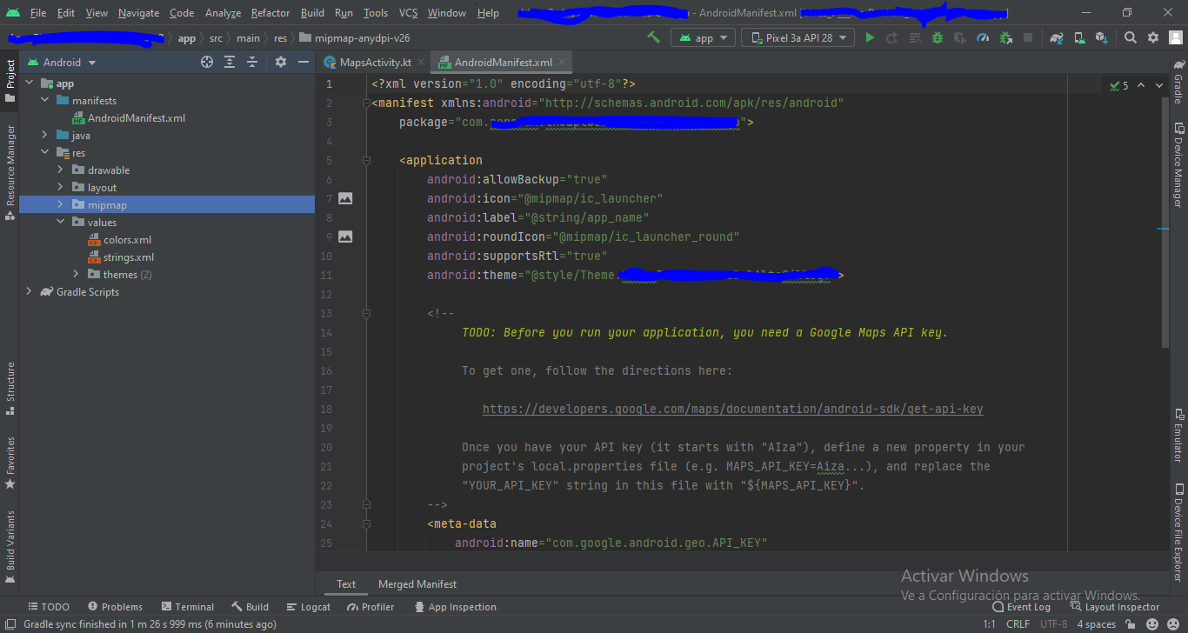Select colors.xml in the project tree

pyautogui.click(x=127, y=240)
